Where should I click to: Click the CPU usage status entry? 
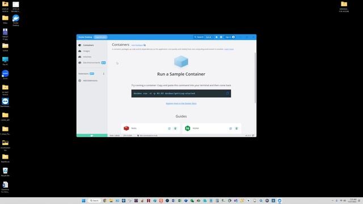[x=128, y=135]
